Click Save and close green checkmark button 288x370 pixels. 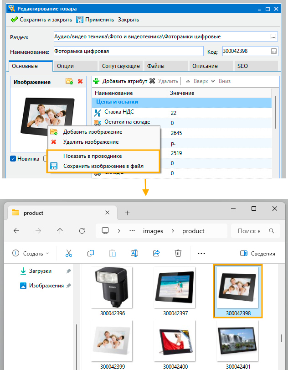tap(41, 20)
